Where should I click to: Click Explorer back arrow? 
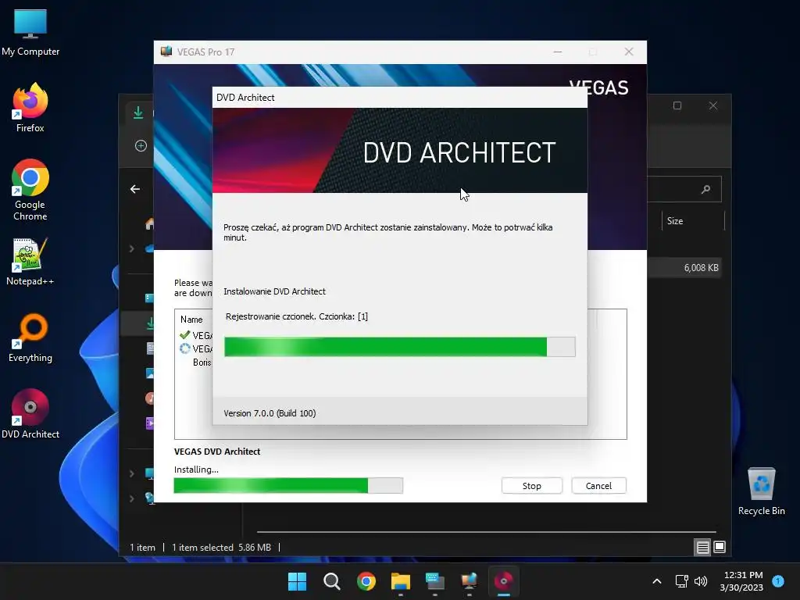click(x=135, y=189)
